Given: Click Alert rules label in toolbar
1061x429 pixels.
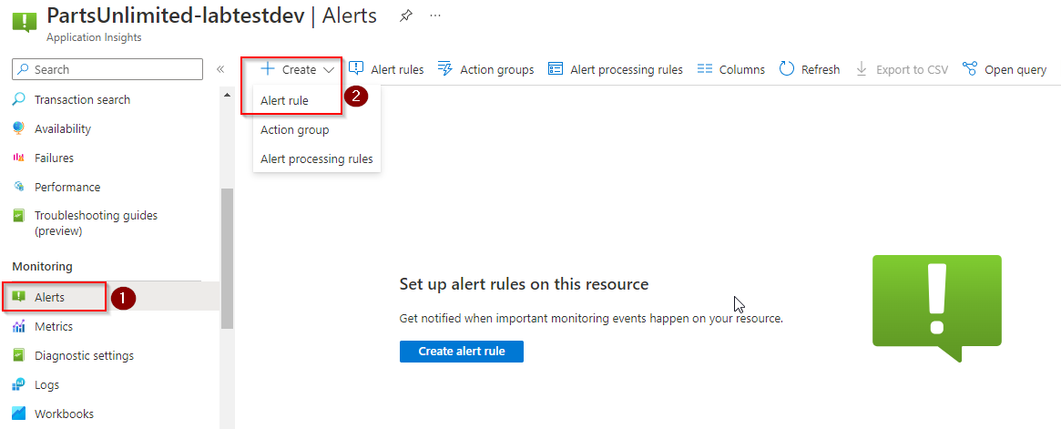Looking at the screenshot, I should [x=397, y=70].
